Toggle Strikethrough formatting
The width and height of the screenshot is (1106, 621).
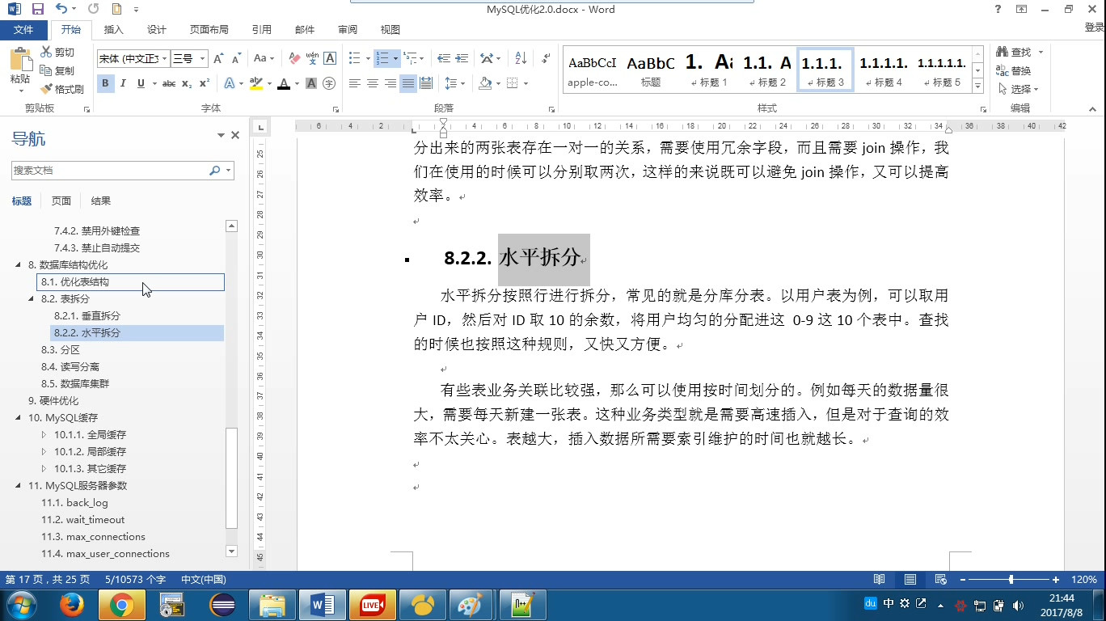(x=168, y=83)
